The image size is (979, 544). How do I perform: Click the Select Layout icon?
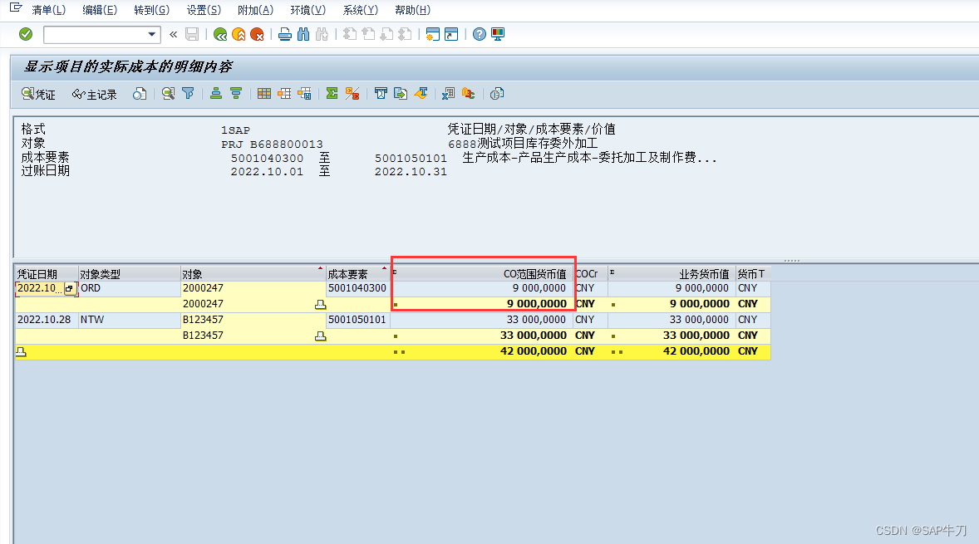(284, 94)
